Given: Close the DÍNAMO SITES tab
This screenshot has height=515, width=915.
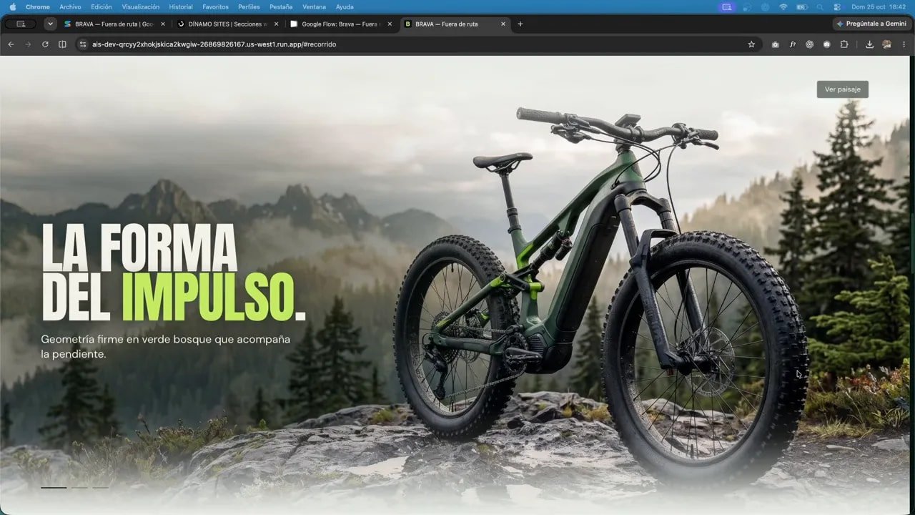Looking at the screenshot, I should click(276, 24).
